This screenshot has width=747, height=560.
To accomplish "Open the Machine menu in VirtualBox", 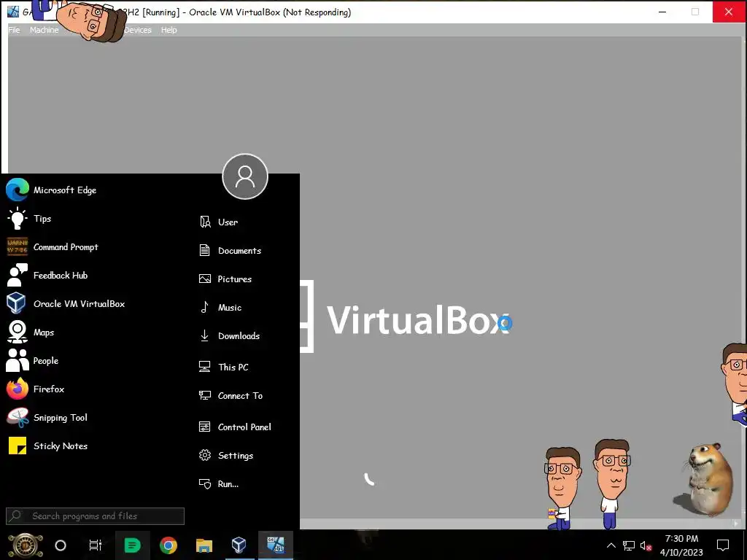I will click(x=44, y=30).
